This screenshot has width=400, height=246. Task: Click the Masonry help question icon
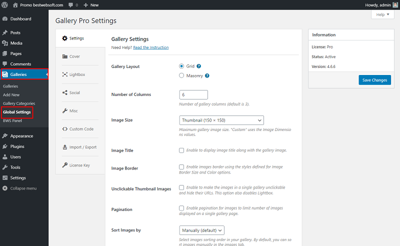coord(207,75)
